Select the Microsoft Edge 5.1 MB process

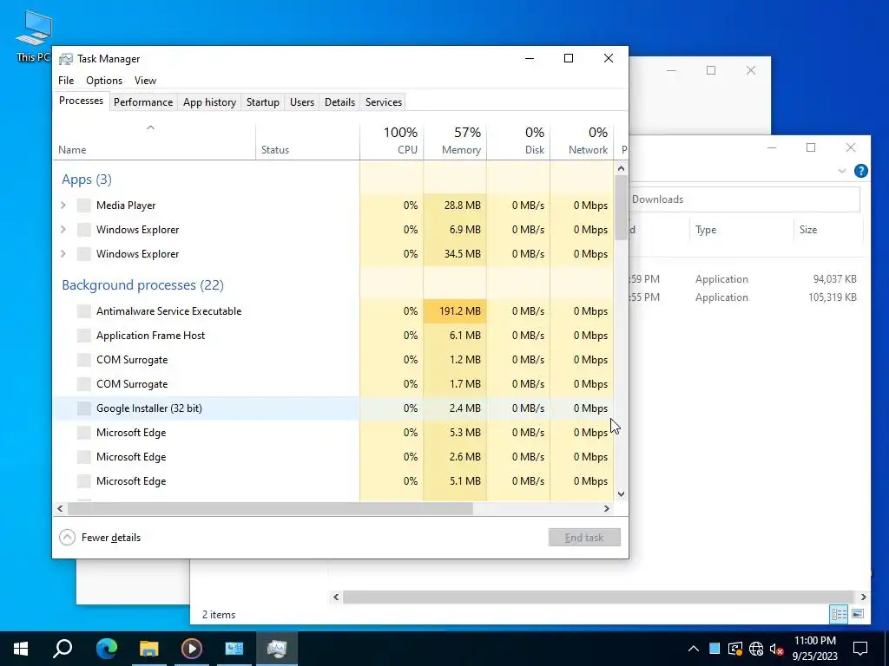click(333, 481)
